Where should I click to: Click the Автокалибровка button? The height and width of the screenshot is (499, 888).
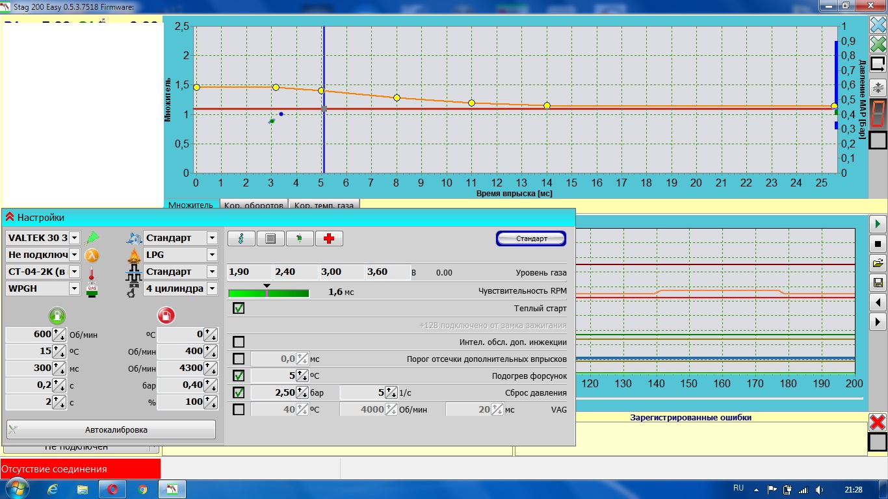pyautogui.click(x=111, y=429)
